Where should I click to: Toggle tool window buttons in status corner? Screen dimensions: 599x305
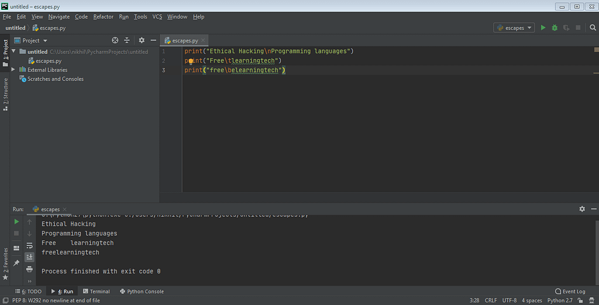5,300
